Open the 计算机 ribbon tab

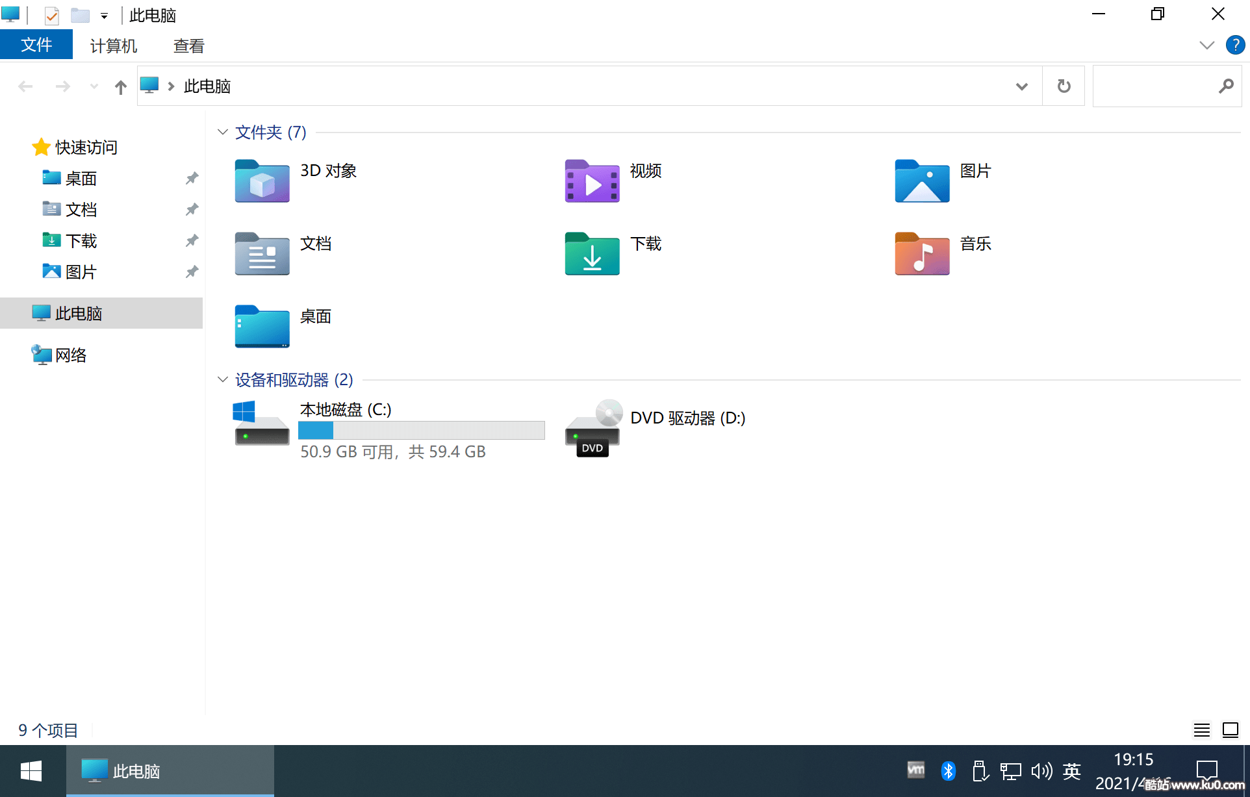point(114,45)
